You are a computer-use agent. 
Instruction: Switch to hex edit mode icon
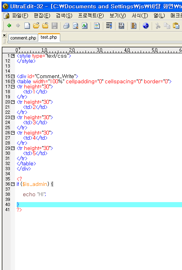121,26
